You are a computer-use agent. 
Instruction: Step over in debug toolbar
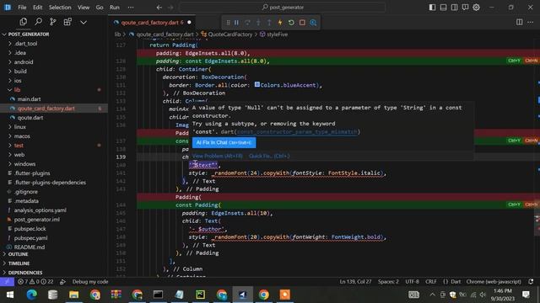(x=247, y=23)
